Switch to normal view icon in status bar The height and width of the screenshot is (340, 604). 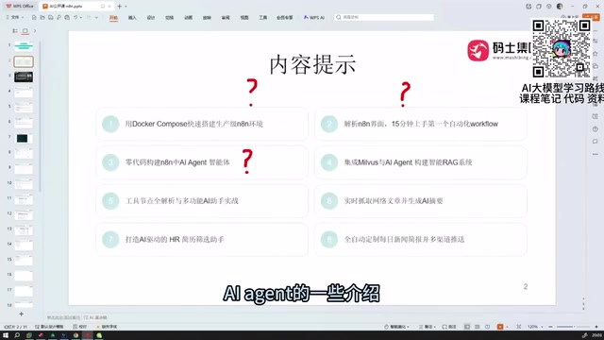coord(467,327)
